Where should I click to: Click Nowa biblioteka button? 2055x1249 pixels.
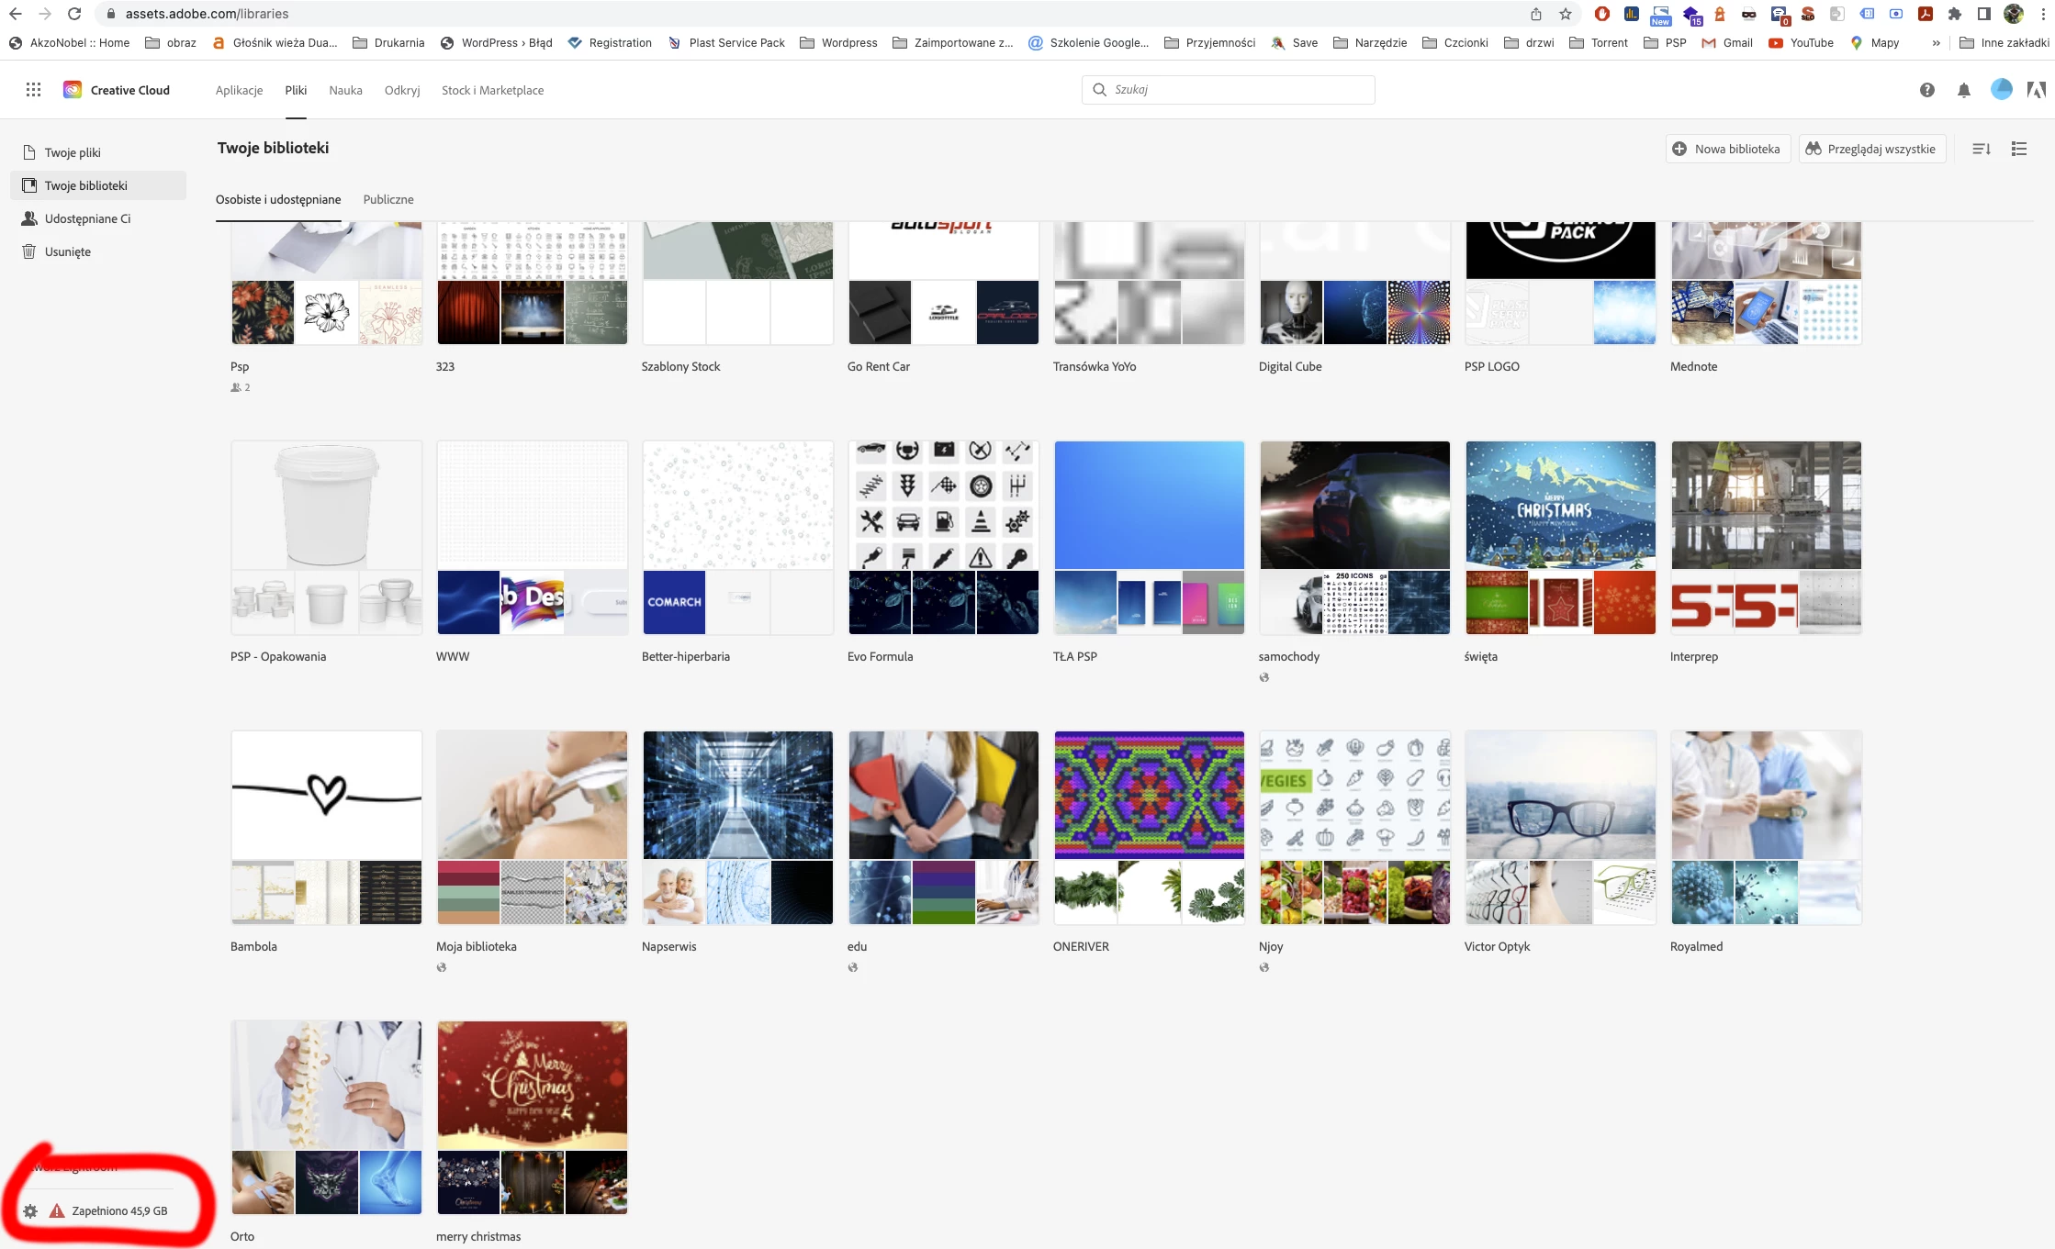(x=1726, y=149)
